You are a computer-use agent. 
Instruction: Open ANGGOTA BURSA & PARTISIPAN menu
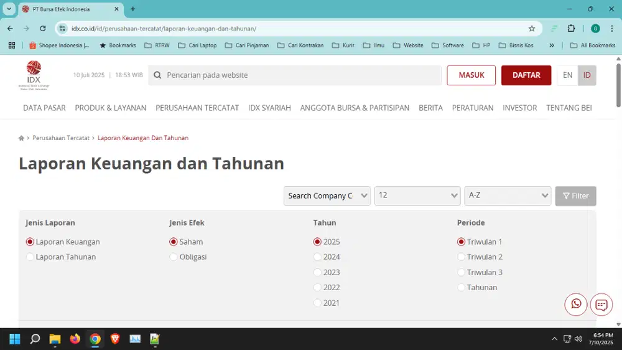pos(355,108)
